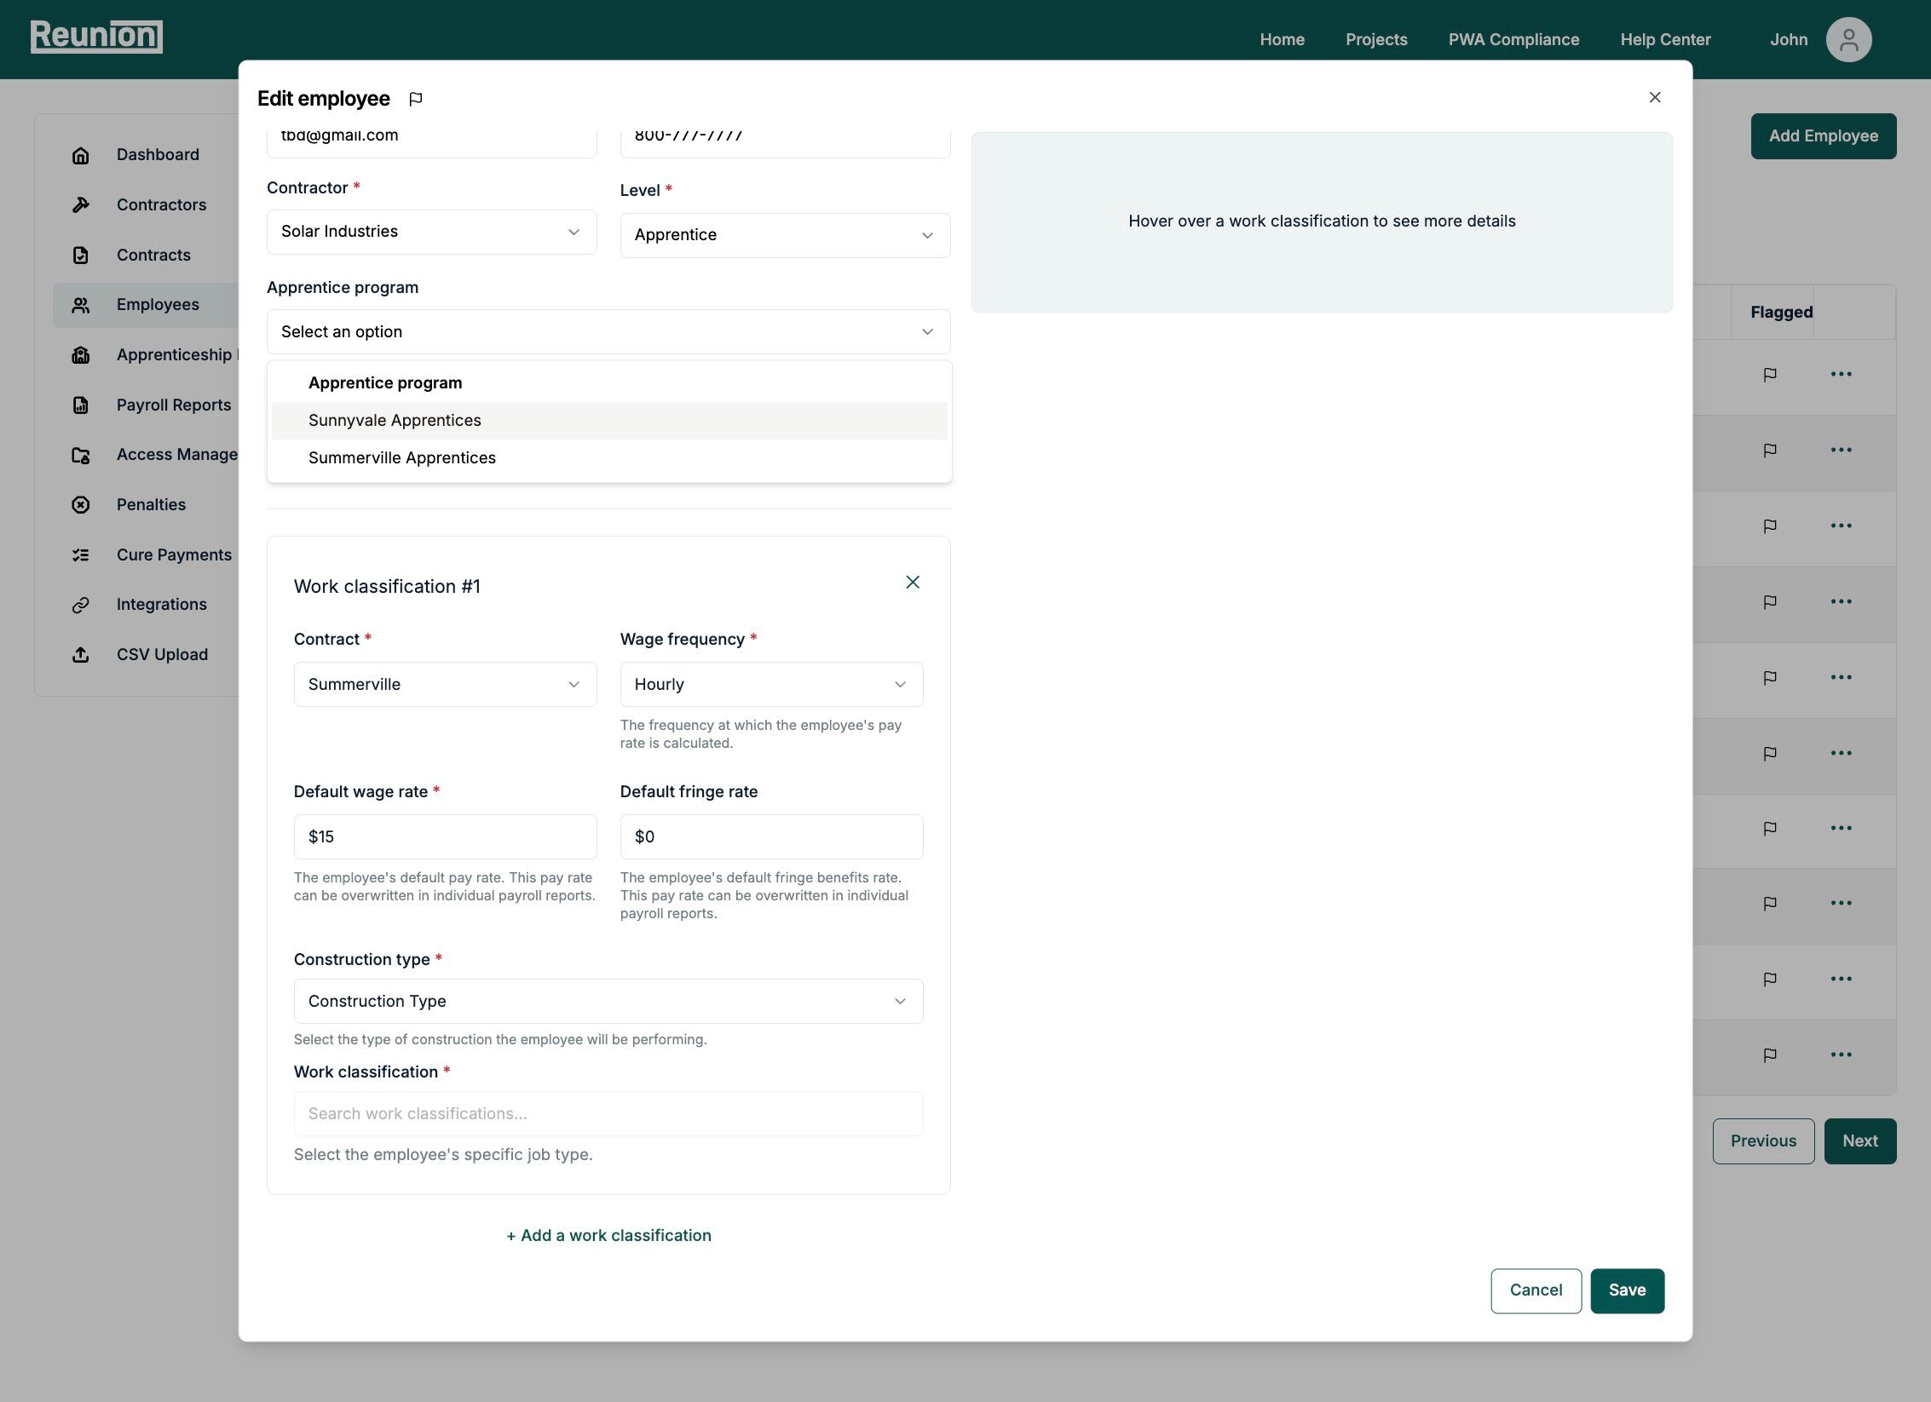Click the Penalties icon in sidebar
Image resolution: width=1931 pixels, height=1402 pixels.
[81, 504]
